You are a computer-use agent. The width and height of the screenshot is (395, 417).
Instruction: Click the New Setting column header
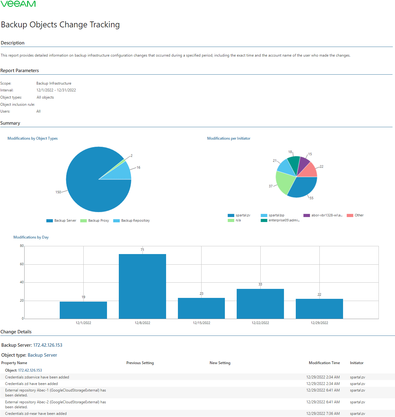click(x=220, y=363)
